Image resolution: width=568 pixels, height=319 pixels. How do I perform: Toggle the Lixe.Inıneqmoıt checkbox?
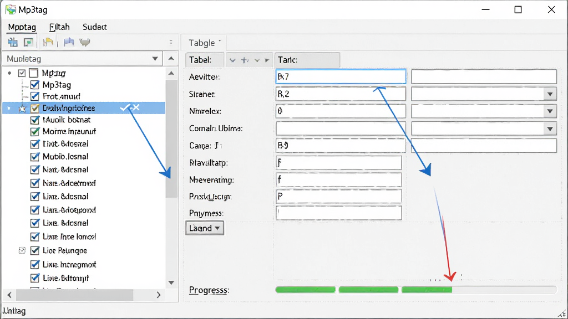(35, 264)
